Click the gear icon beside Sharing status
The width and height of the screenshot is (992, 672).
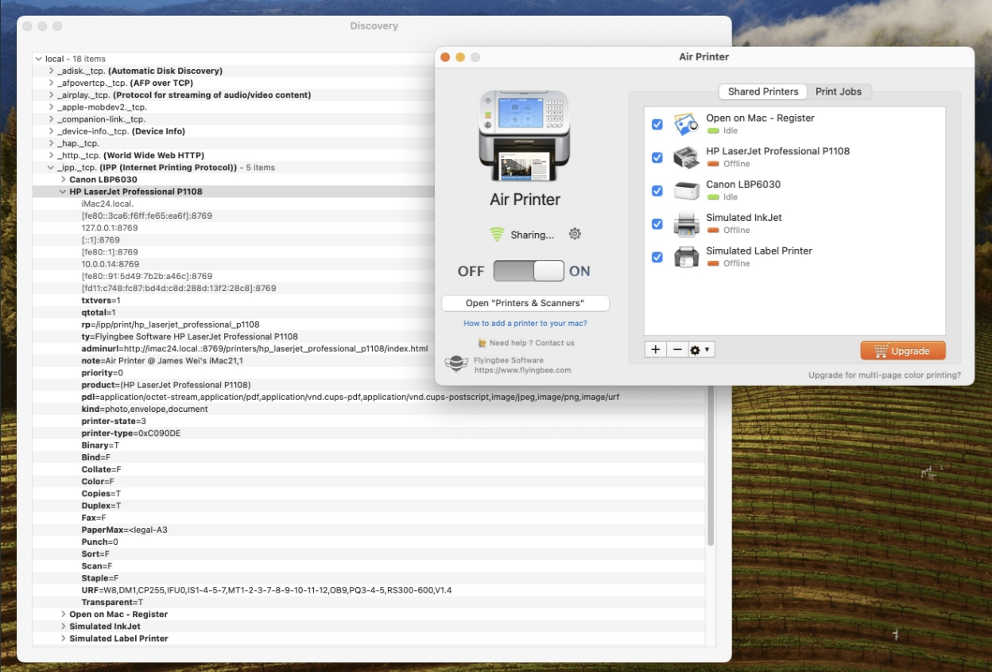(575, 234)
